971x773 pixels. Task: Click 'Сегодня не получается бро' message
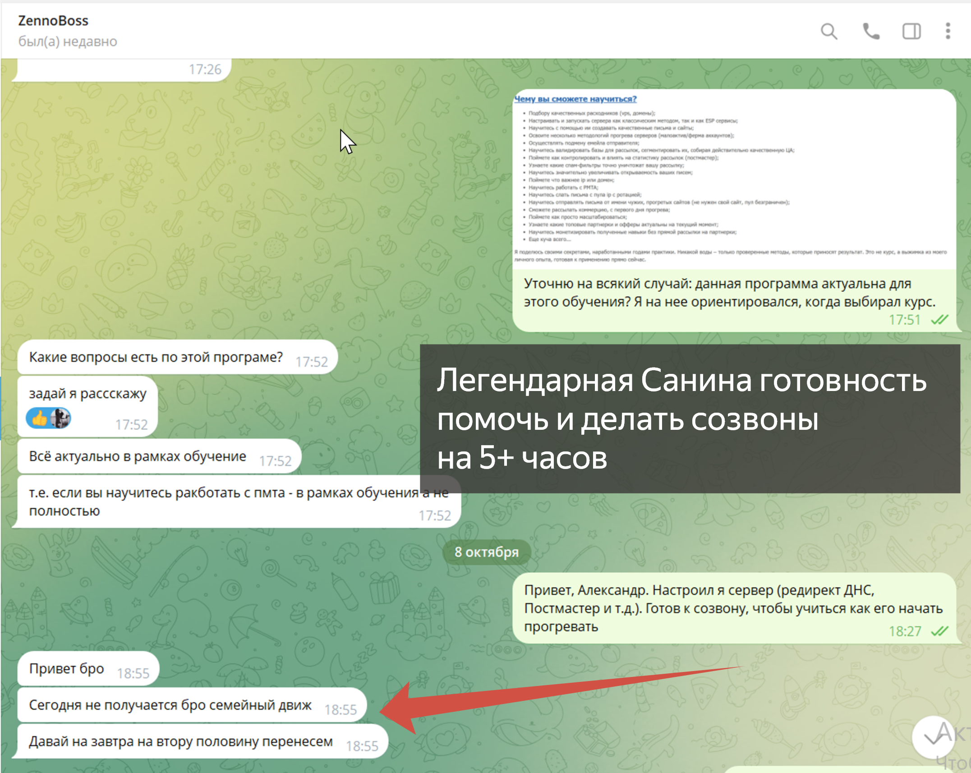(170, 705)
